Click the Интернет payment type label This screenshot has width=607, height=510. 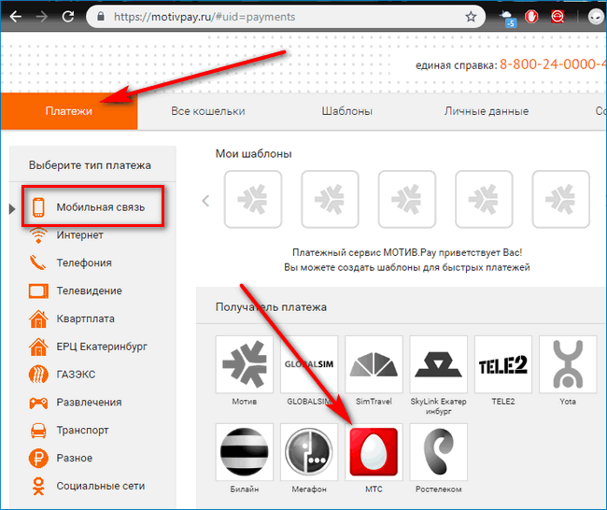79,235
